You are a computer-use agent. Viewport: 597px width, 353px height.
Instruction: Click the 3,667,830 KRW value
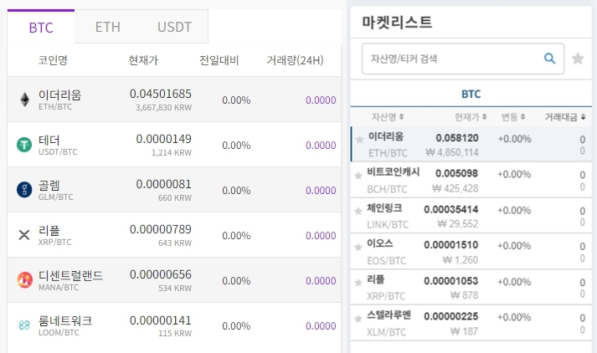(163, 108)
